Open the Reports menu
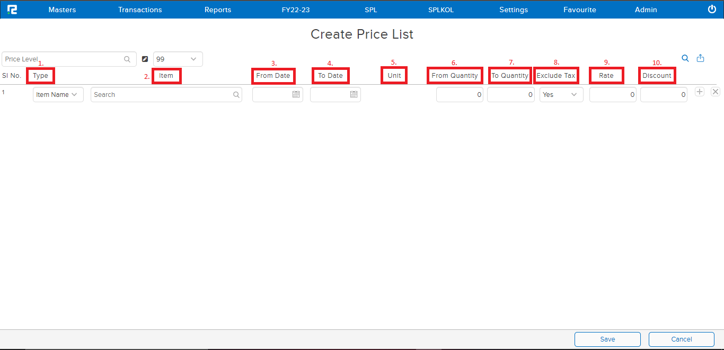The image size is (724, 350). tap(218, 10)
